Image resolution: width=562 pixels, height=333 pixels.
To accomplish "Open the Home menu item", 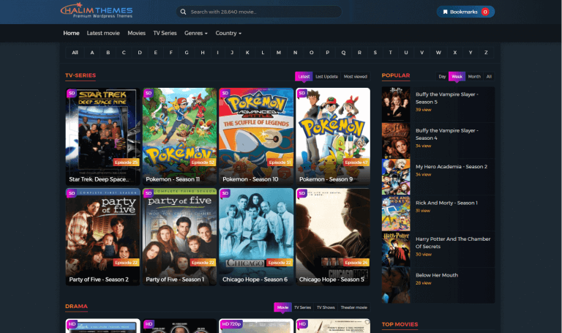I will pyautogui.click(x=71, y=33).
